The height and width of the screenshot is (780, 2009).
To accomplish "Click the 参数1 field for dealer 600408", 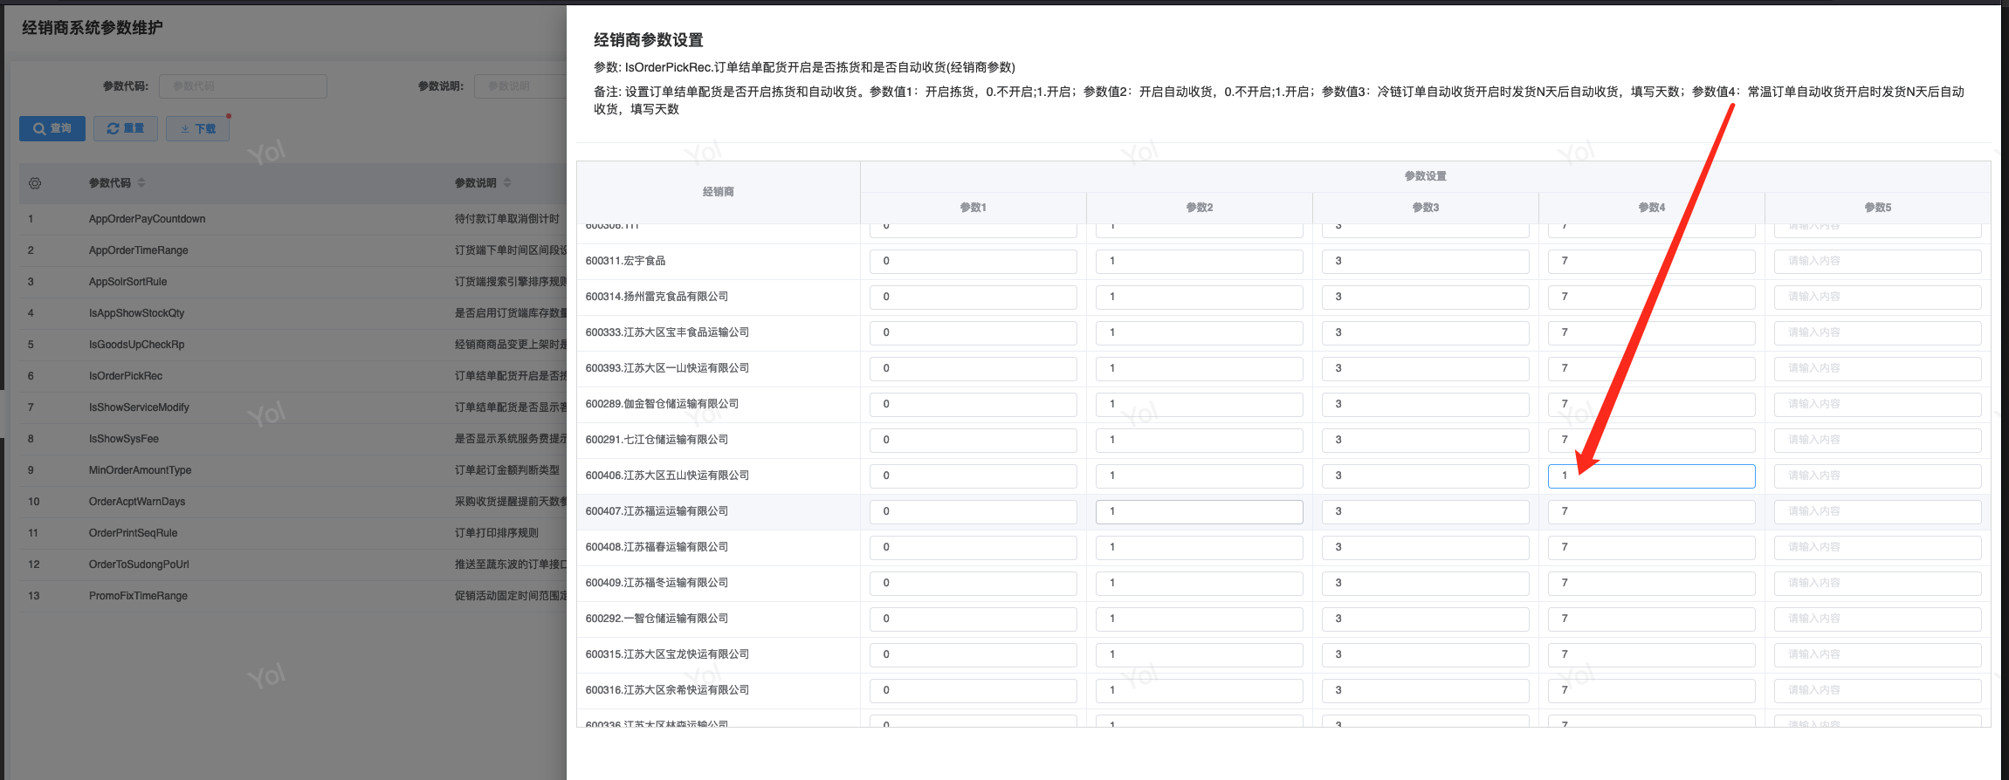I will [973, 547].
